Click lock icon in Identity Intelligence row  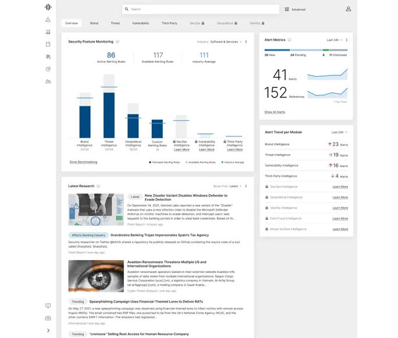[x=266, y=208]
